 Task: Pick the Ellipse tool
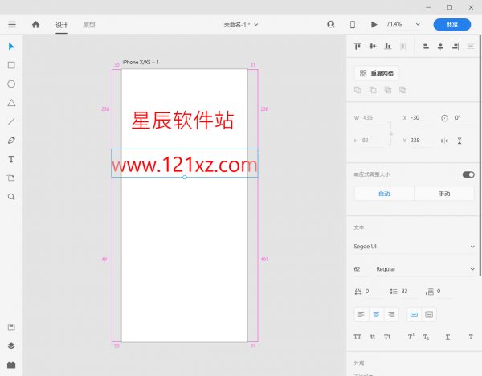11,84
